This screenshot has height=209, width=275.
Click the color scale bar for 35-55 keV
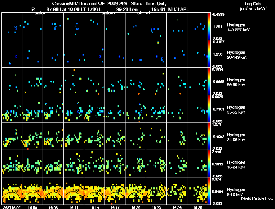point(209,109)
